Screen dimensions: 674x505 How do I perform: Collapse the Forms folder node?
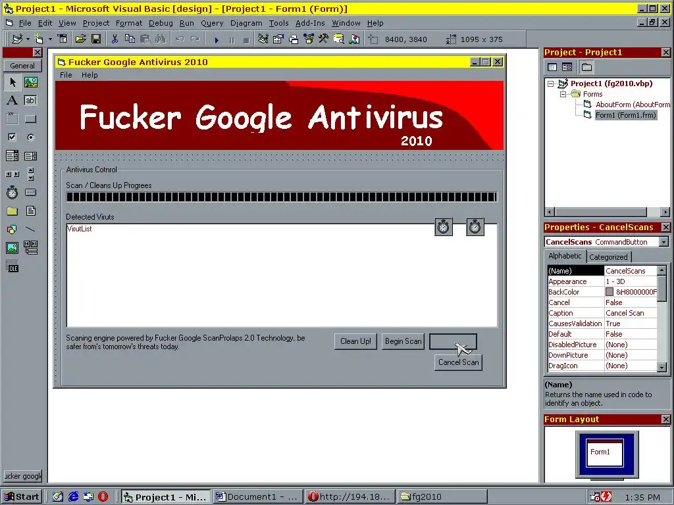point(563,94)
